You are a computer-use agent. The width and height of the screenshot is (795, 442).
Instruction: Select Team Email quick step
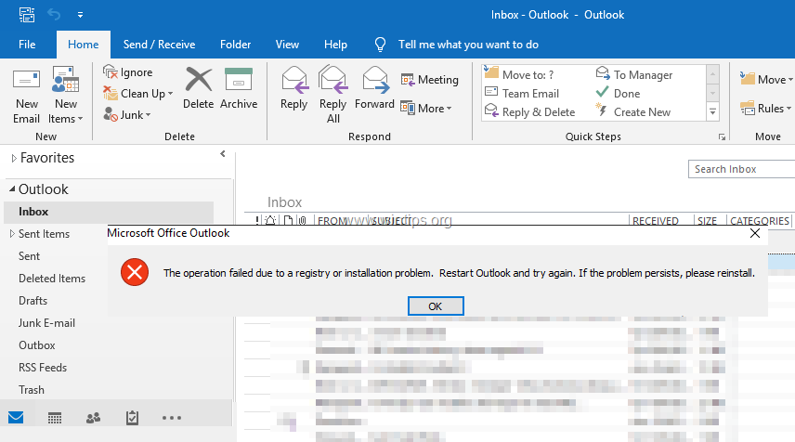pyautogui.click(x=522, y=93)
